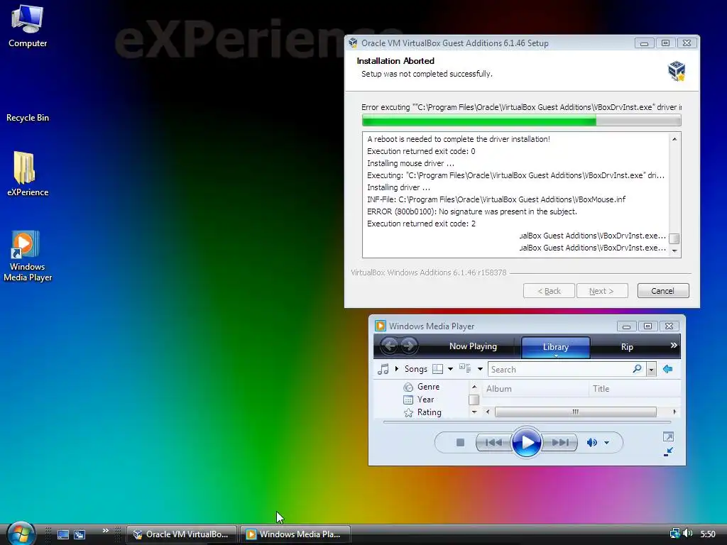This screenshot has height=545, width=727.
Task: Click the Media Player seek bar
Action: pos(528,422)
